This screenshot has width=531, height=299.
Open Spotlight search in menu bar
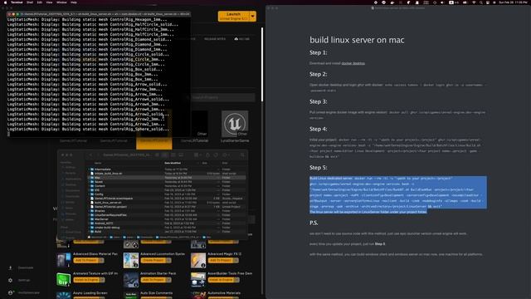pos(481,2)
